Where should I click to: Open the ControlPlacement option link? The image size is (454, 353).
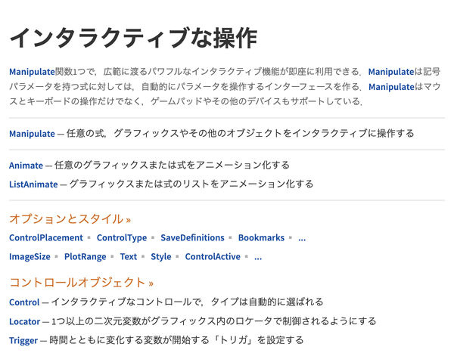(x=46, y=237)
